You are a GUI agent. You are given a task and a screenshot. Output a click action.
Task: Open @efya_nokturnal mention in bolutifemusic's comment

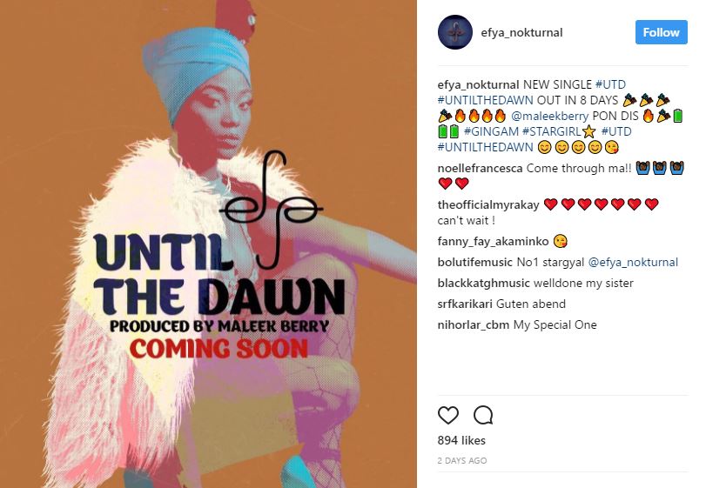(x=633, y=262)
